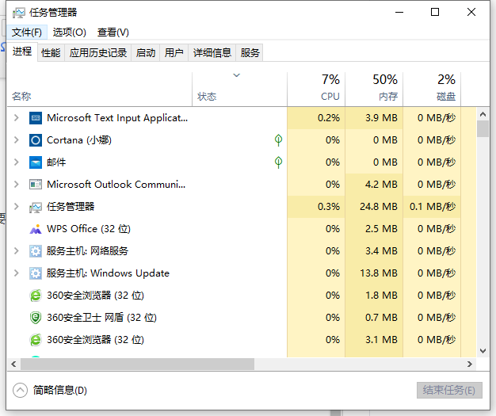The height and width of the screenshot is (416, 496).
Task: Switch to the 性能 tab
Action: [51, 52]
